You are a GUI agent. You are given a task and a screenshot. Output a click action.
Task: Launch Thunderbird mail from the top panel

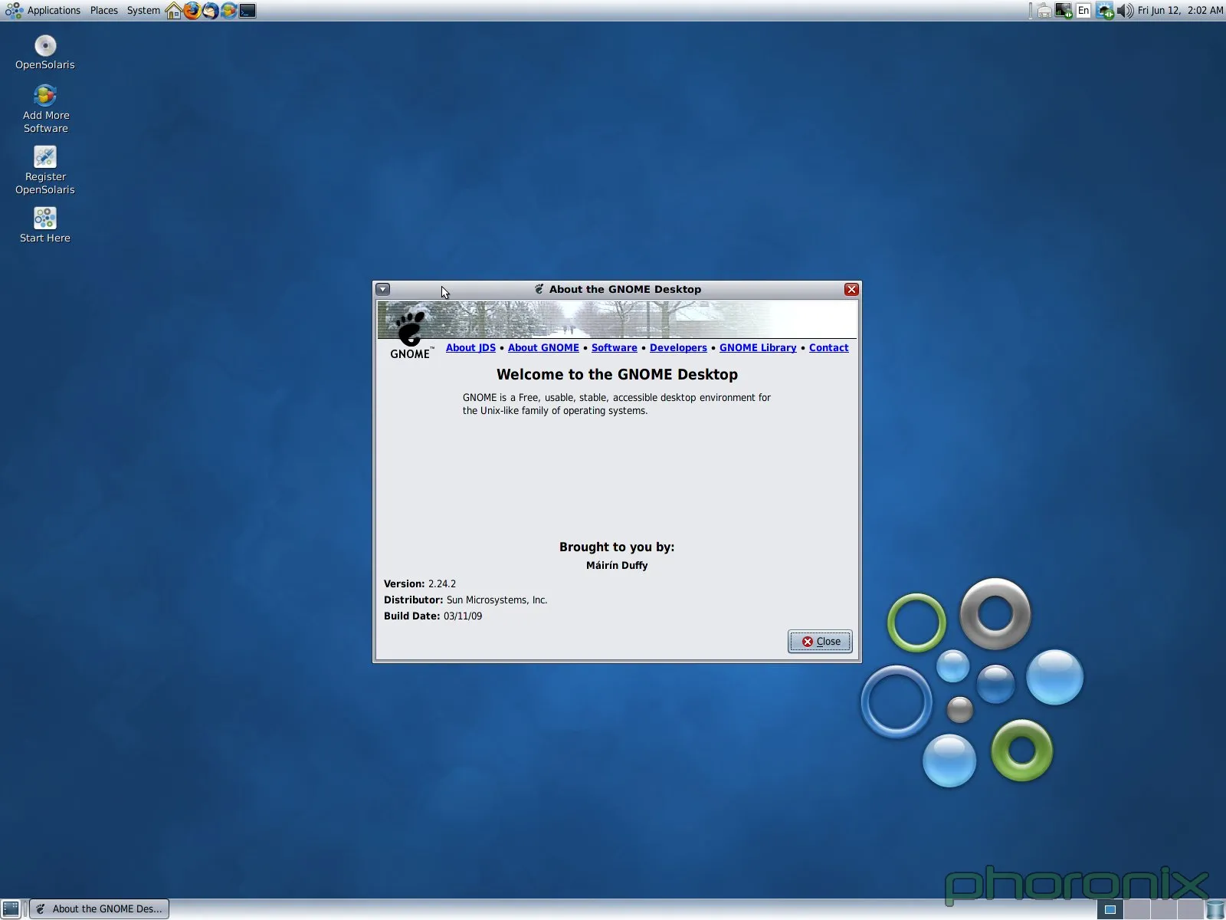(x=211, y=11)
